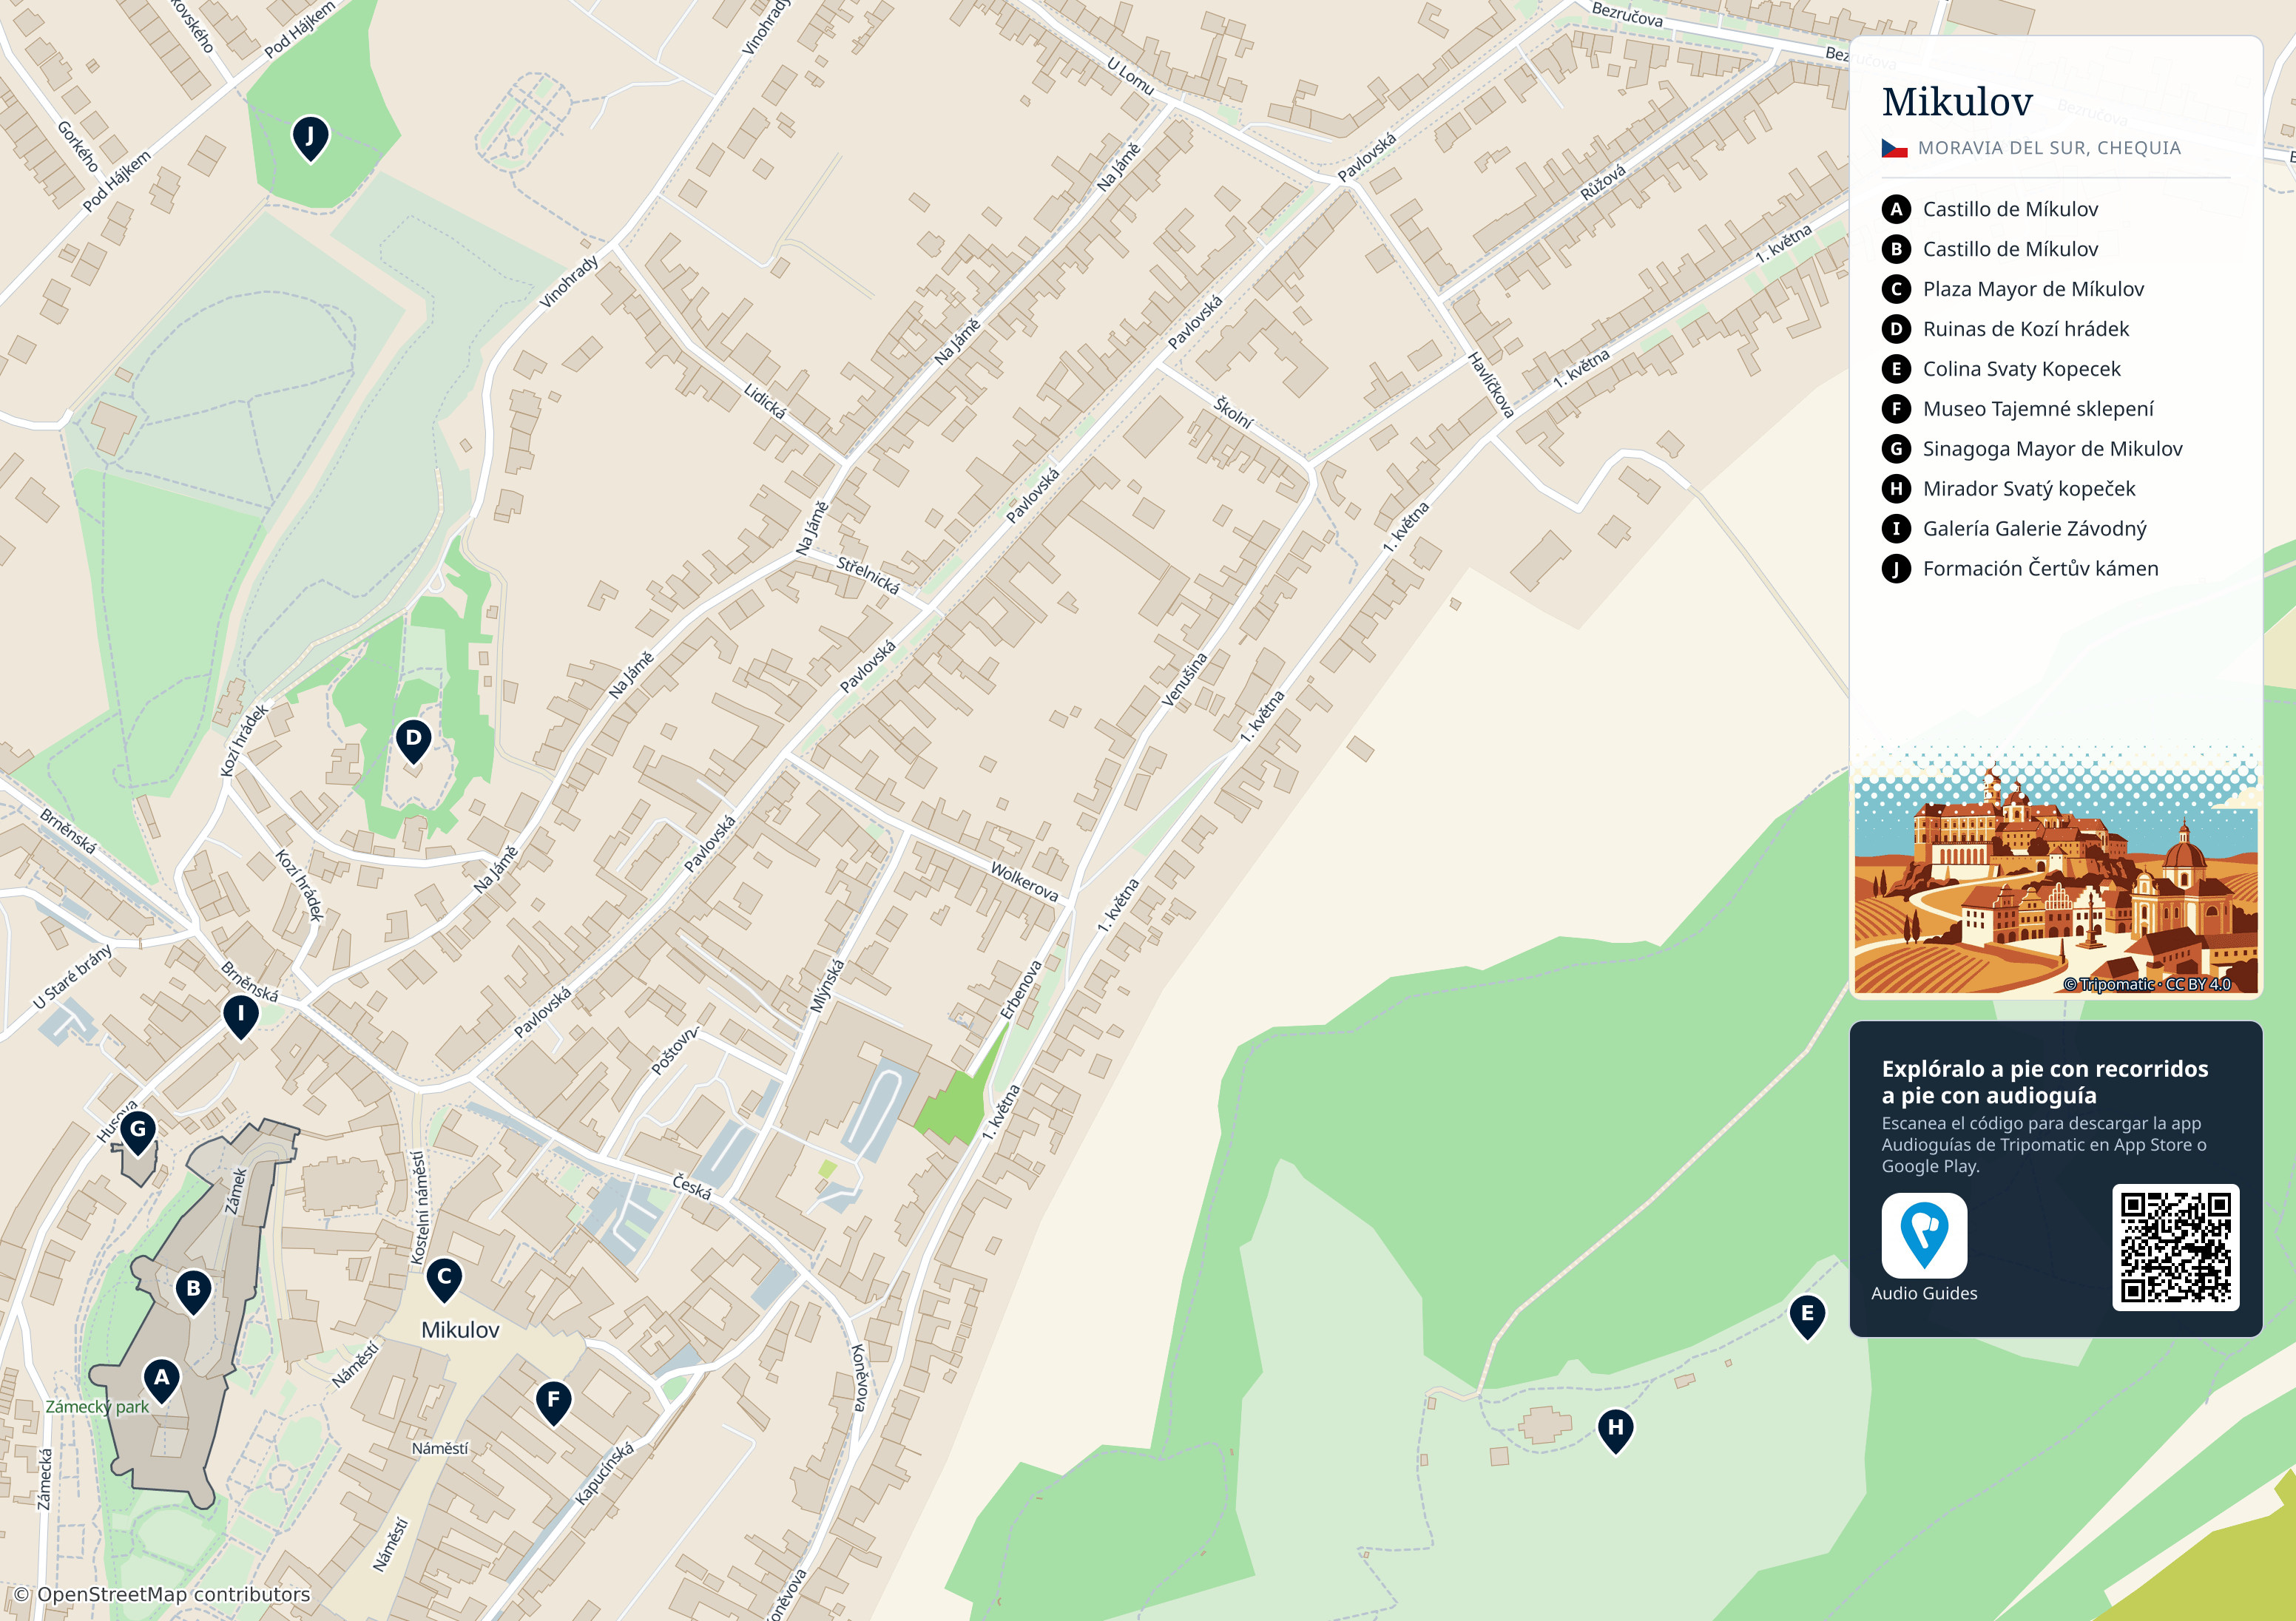Click the 'Venušina' street label

(x=1184, y=680)
